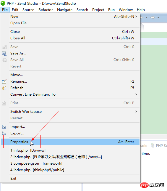This screenshot has height=191, width=167.
Task: Expand the Switch Workspace submenu
Action: tap(136, 112)
